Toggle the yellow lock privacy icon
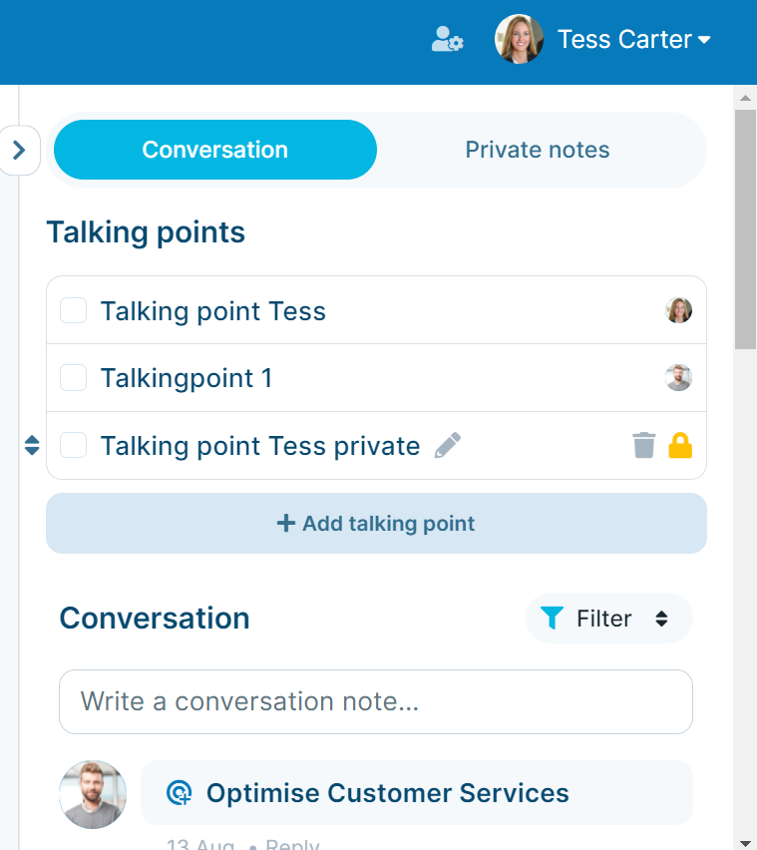 click(680, 446)
